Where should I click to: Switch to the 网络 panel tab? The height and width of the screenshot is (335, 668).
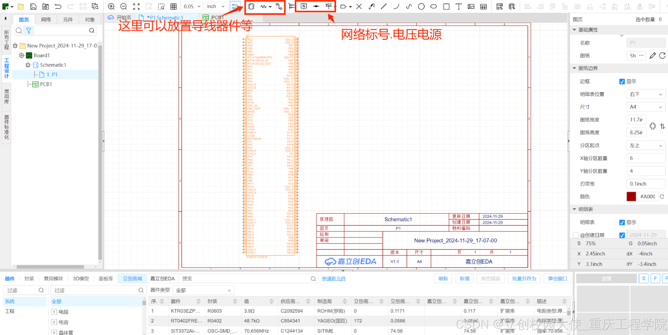[46, 19]
